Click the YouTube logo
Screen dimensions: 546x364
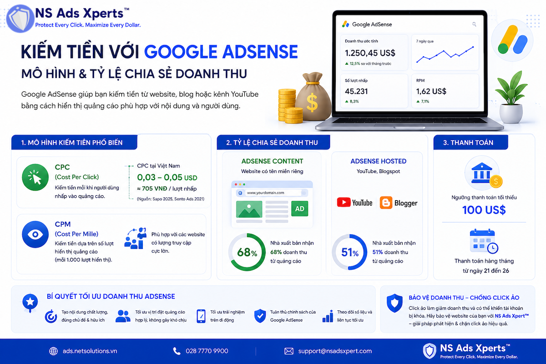click(354, 202)
